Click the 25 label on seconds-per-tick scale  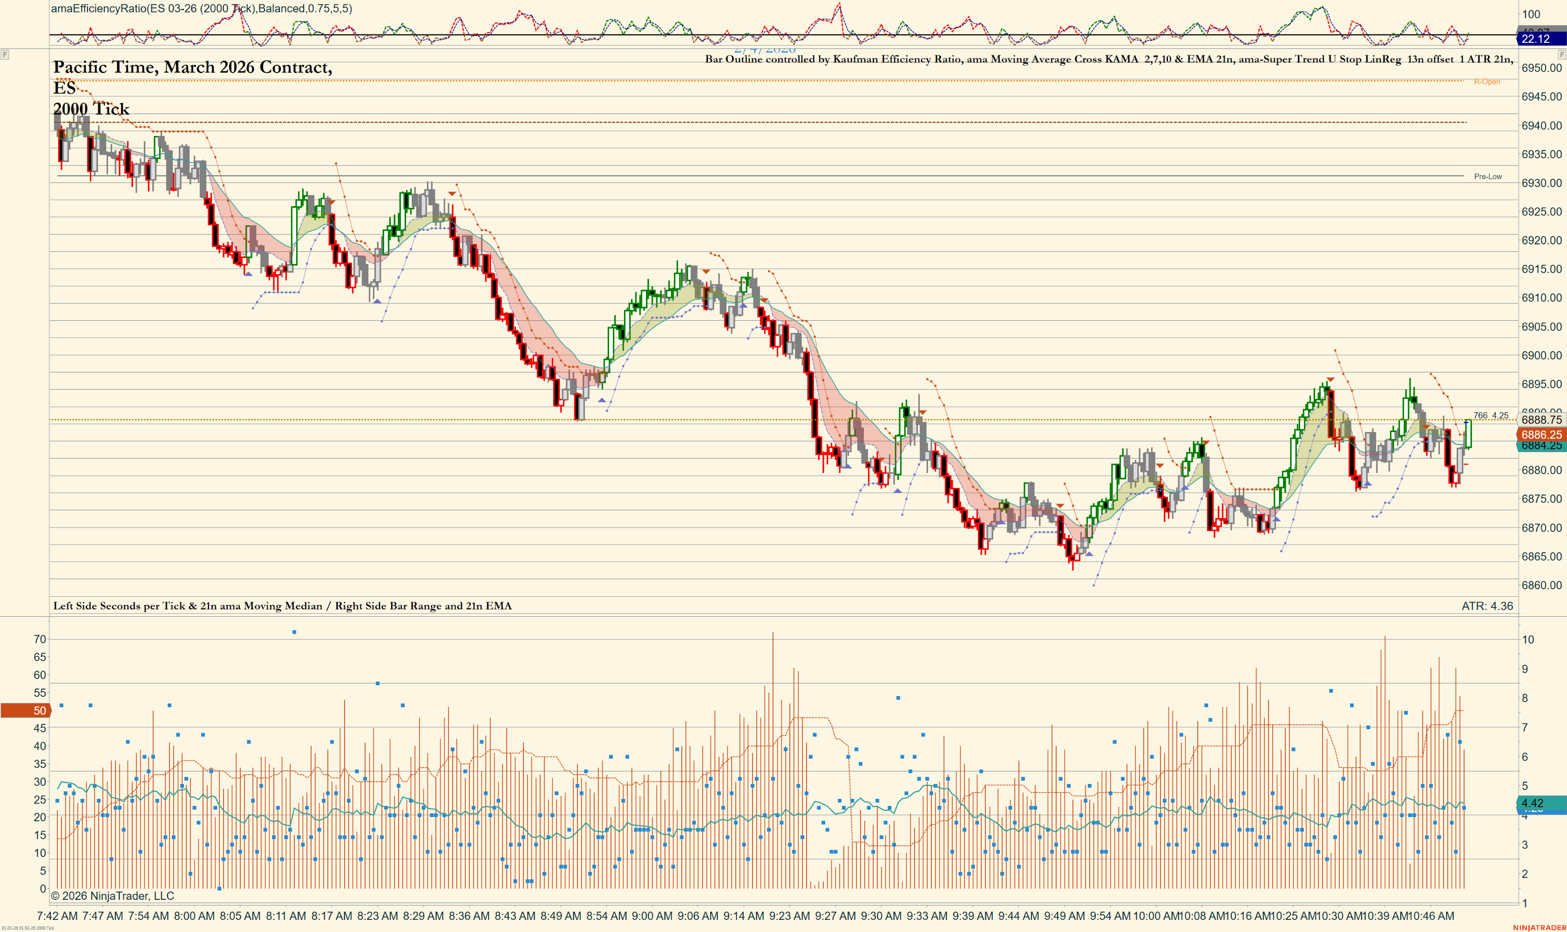[x=40, y=799]
